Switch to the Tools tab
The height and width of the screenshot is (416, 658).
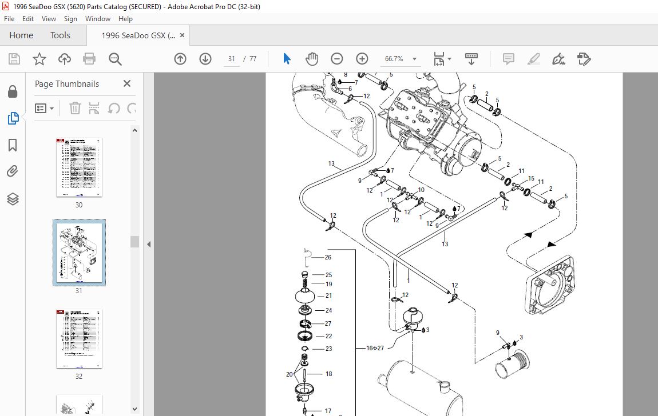tap(61, 35)
